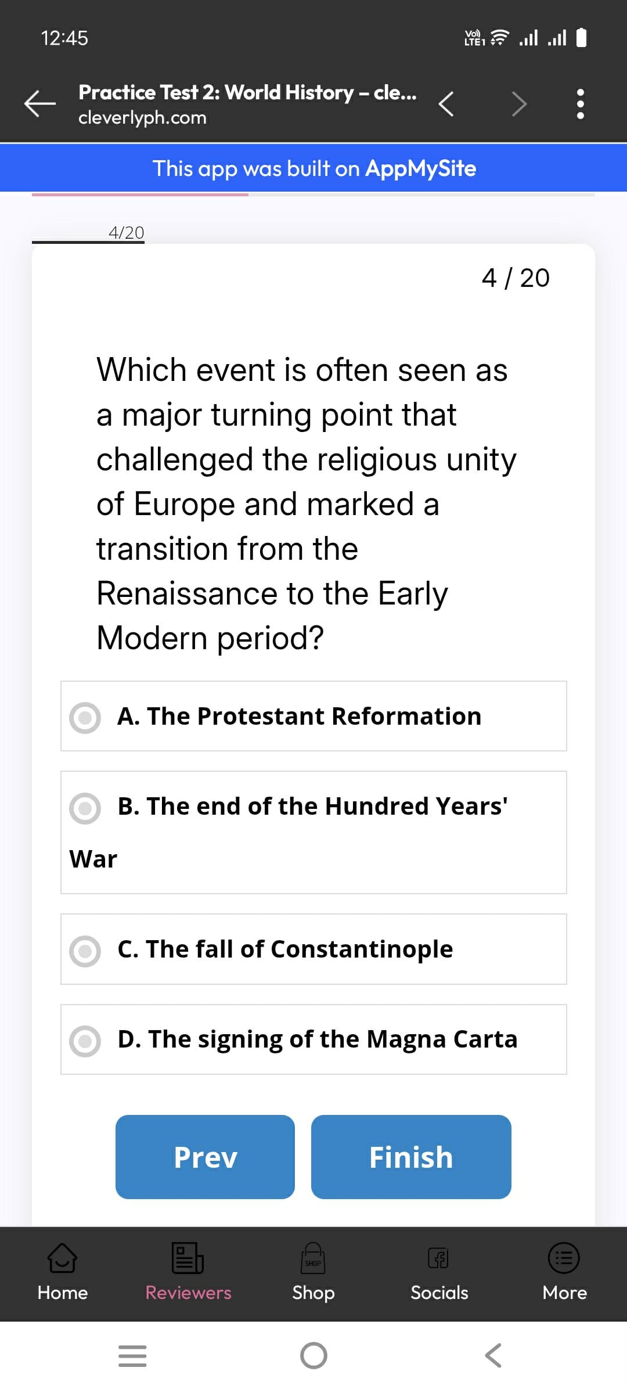Click the quiz progress bar

pyautogui.click(x=313, y=195)
